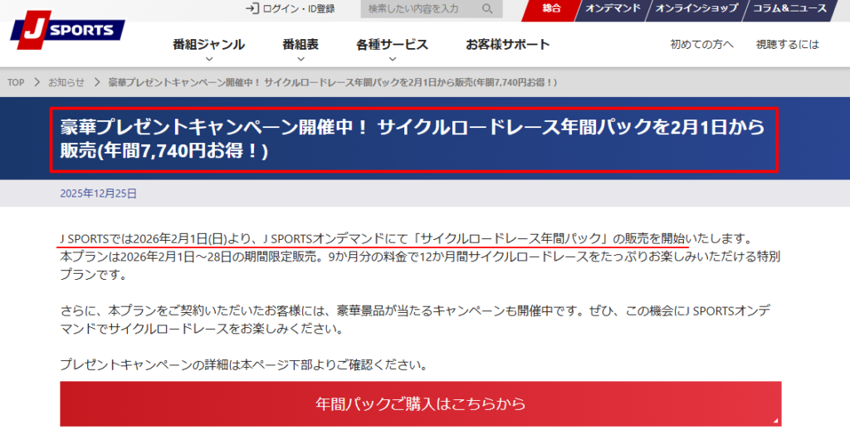Open 初めての方へ link
Screen dimensions: 850x440
click(701, 45)
